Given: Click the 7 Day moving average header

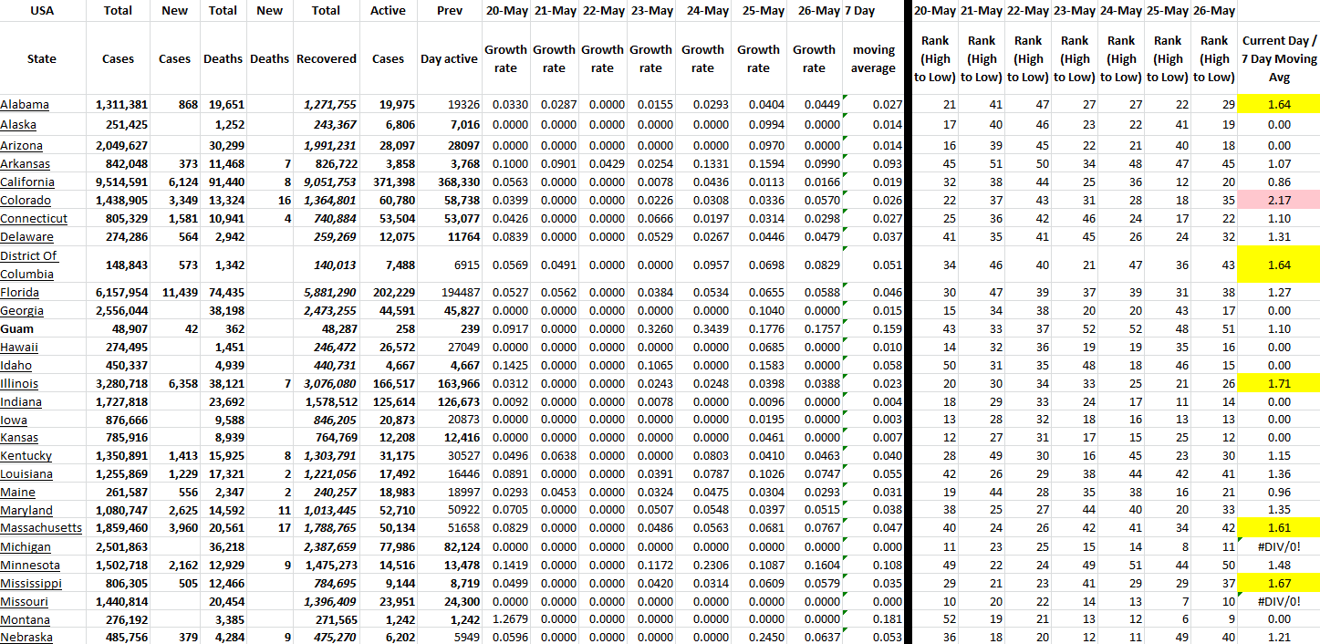Looking at the screenshot, I should tap(873, 58).
